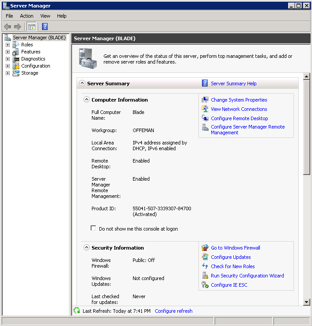Click the vertical scrollbar down arrow
This screenshot has height=326, width=312.
pos(307,302)
